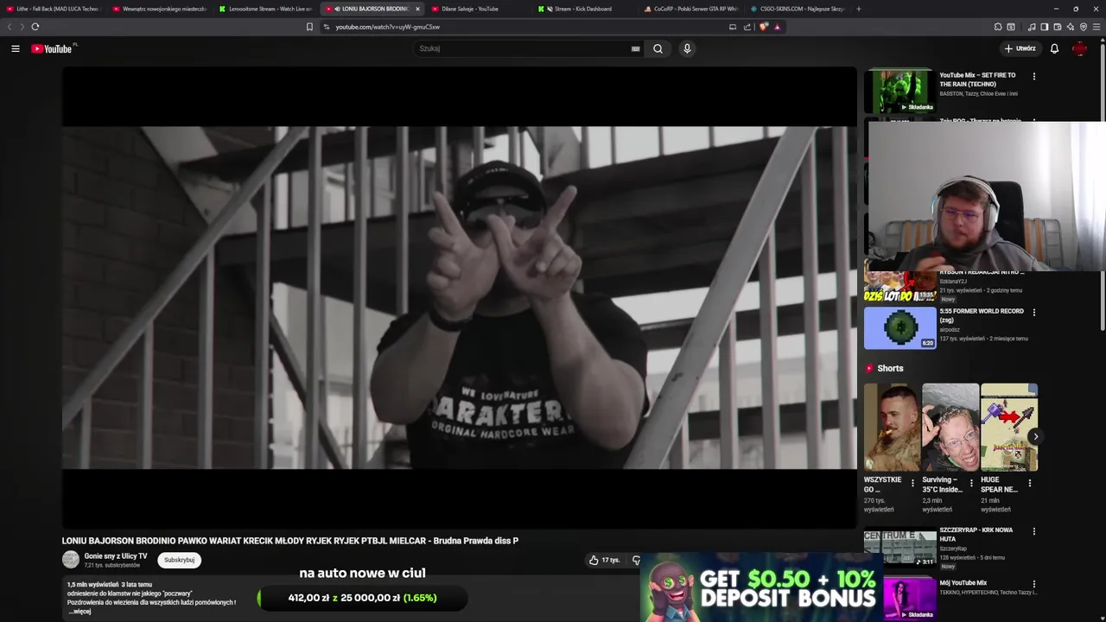Screen dimensions: 1106x622
Task: Expand the description with ...więcej
Action: (80, 612)
